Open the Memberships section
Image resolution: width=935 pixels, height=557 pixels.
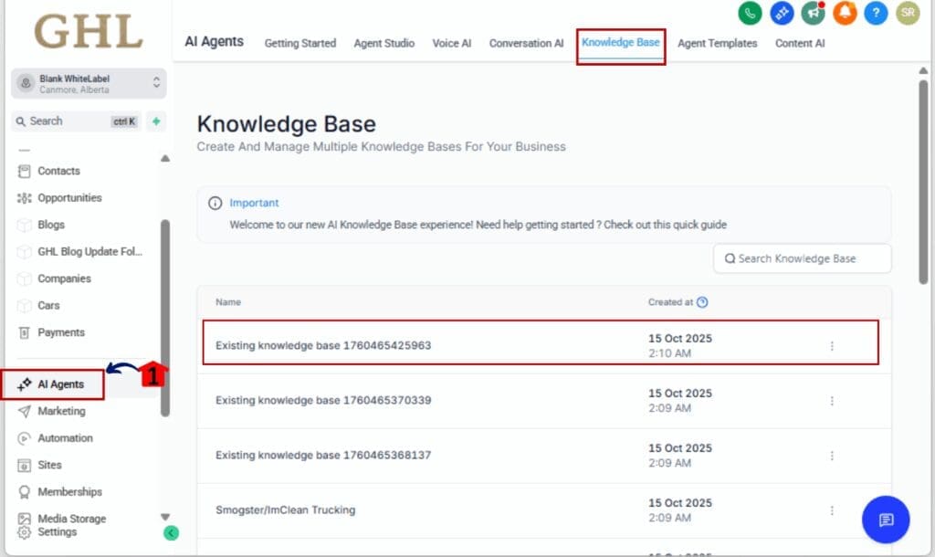[x=69, y=491]
